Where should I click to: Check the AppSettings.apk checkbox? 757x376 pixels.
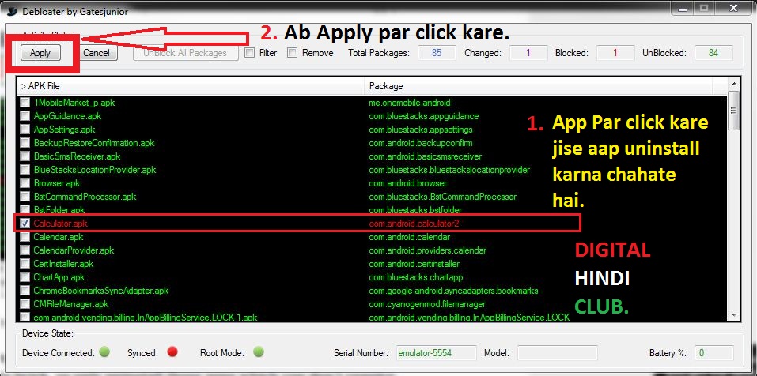pos(25,130)
